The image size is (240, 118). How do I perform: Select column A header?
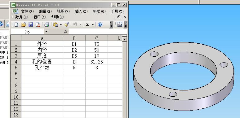42,38
